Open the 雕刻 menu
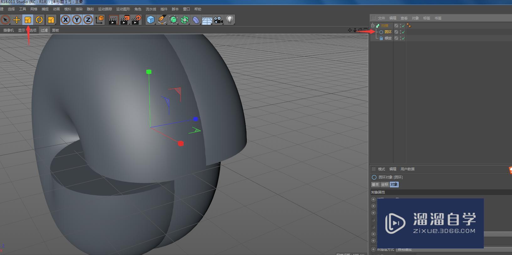Screen dimensions: 512x255 tap(90, 9)
